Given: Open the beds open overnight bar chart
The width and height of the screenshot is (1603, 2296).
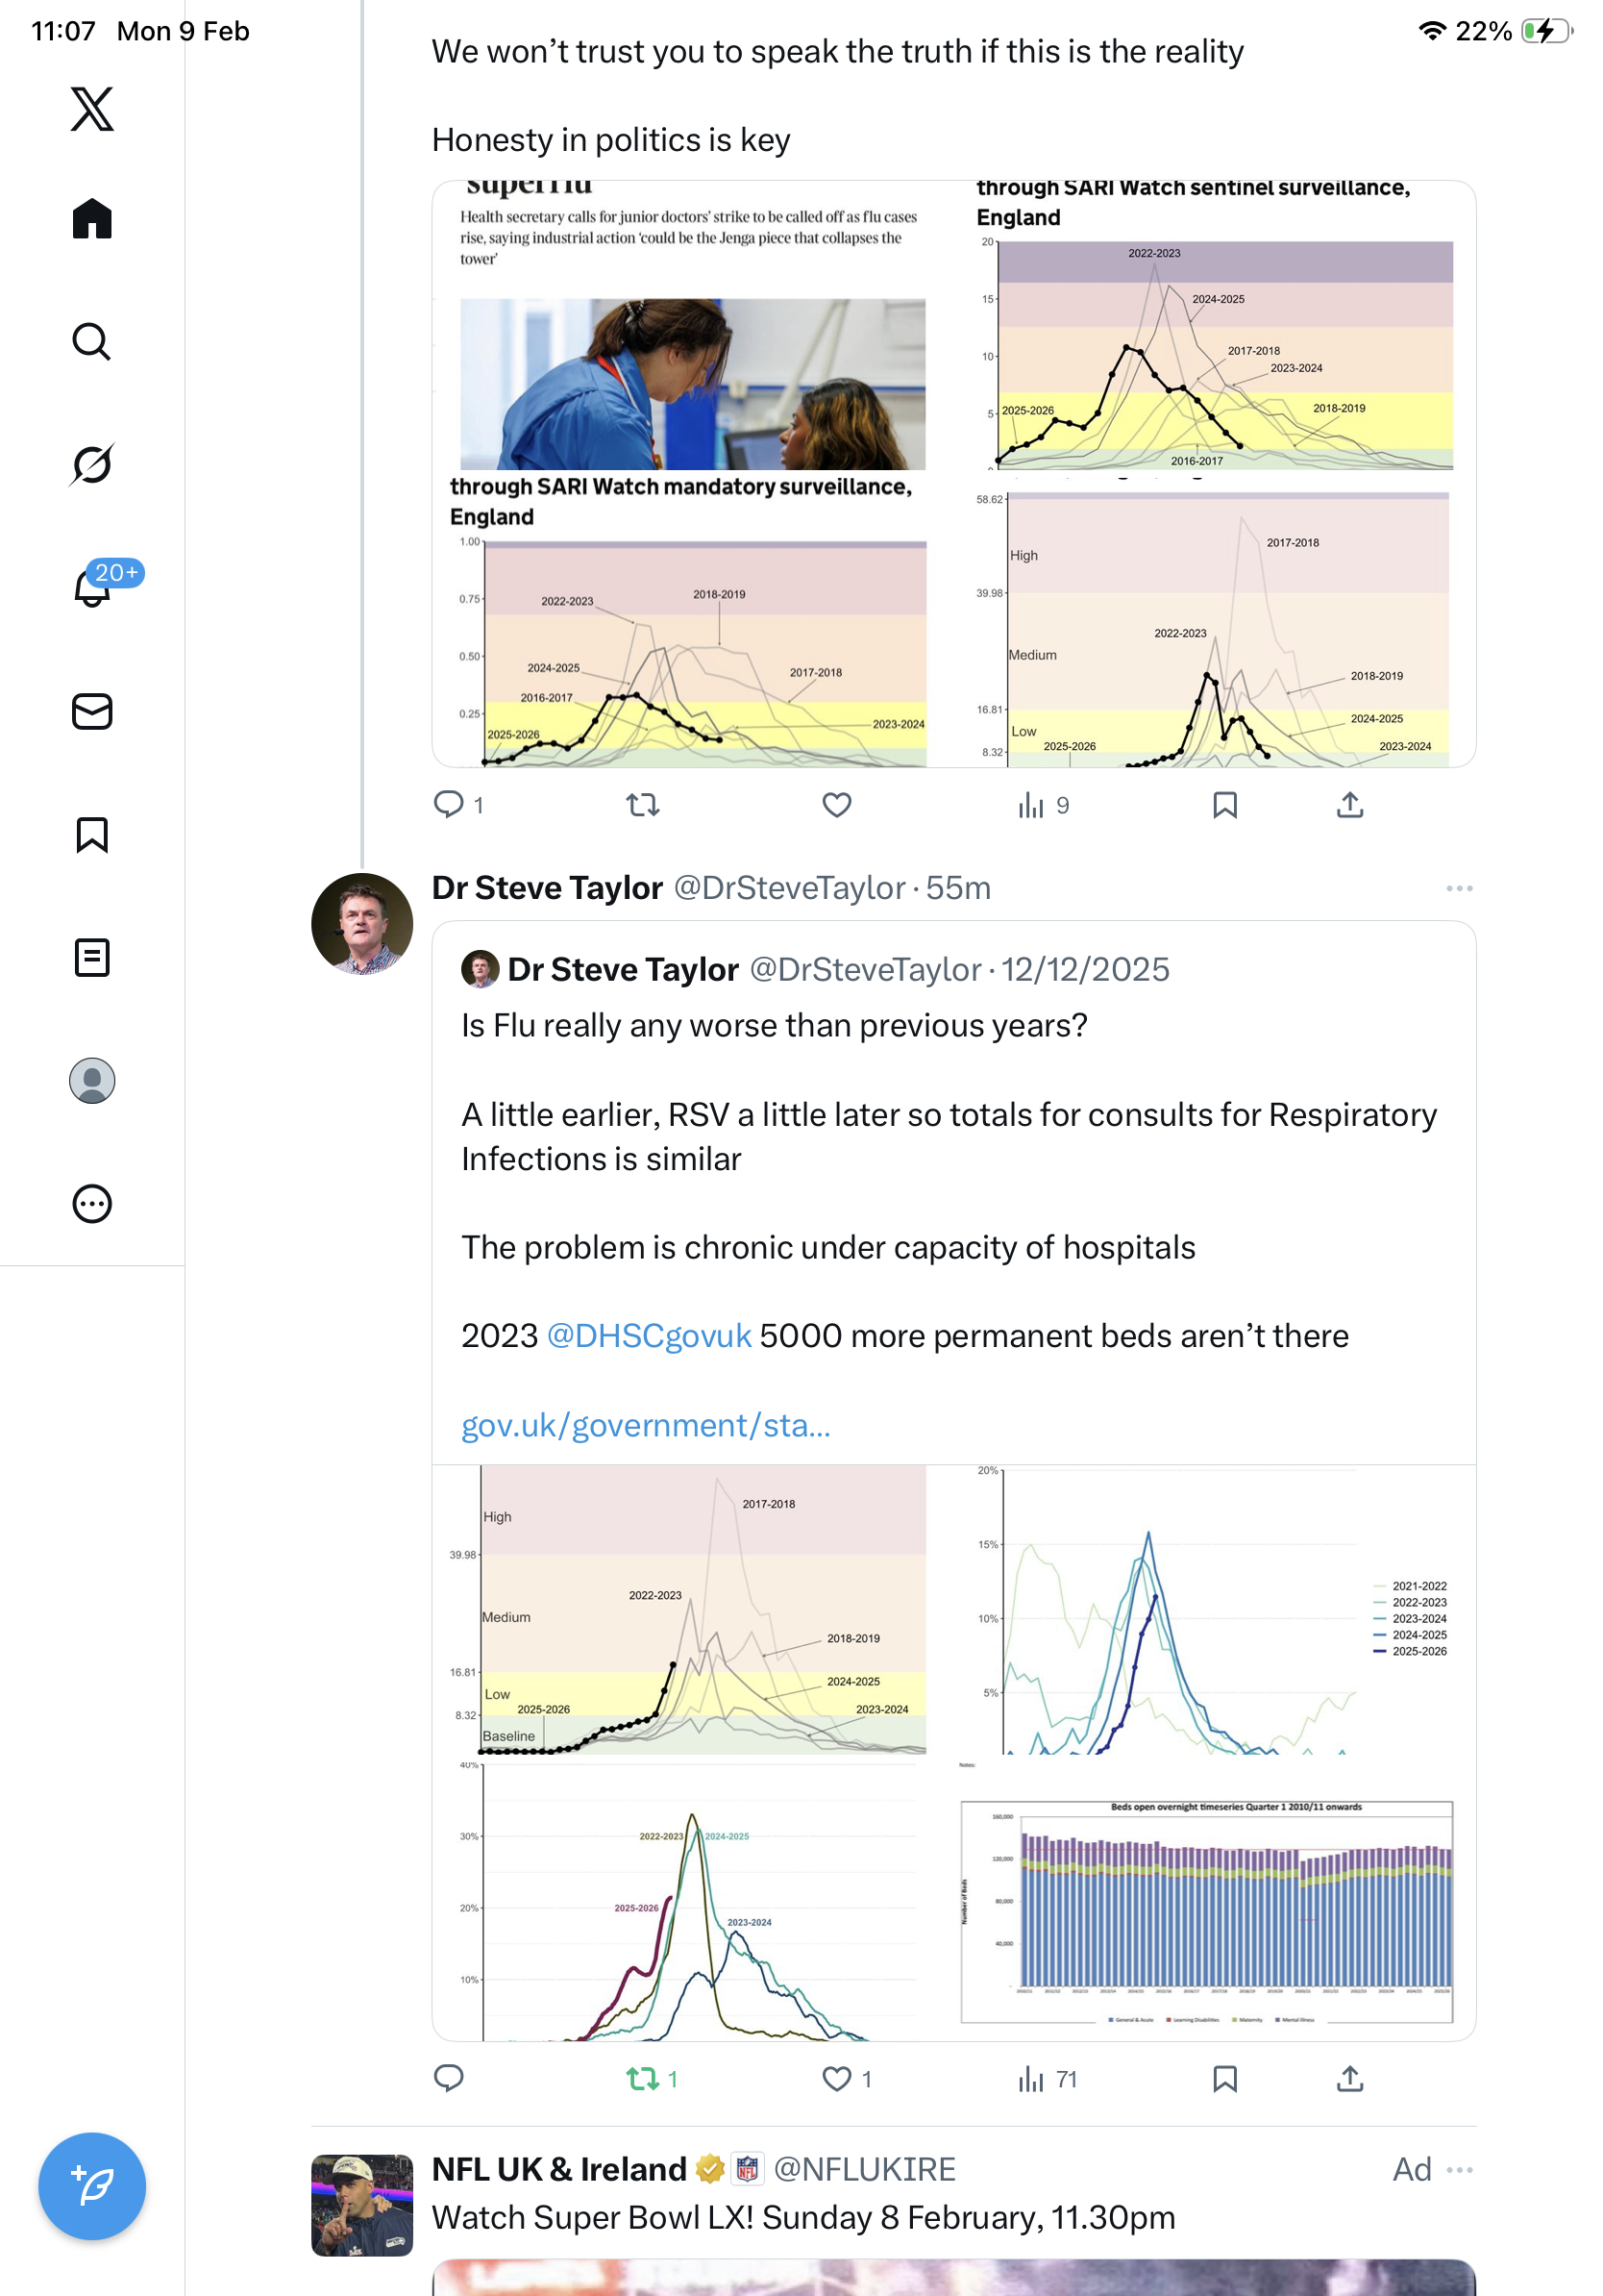Looking at the screenshot, I should coord(1205,1910).
